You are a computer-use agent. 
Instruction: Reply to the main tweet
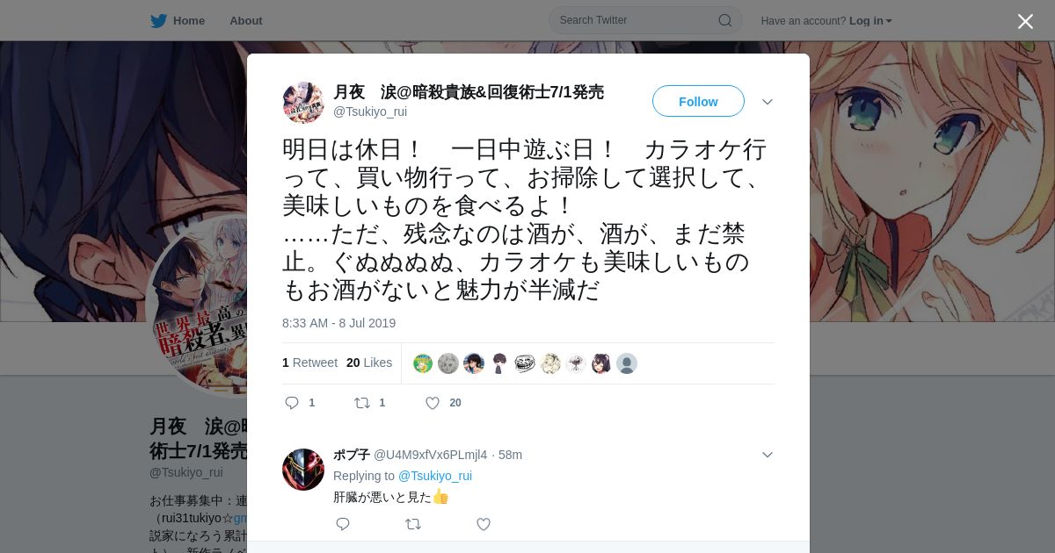(x=293, y=403)
